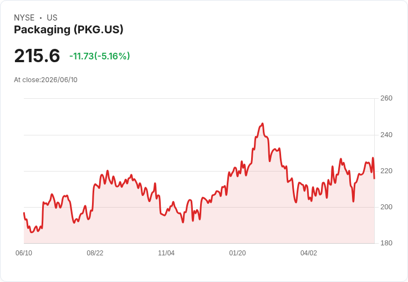Screen dimensions: 408x282
Task: Click the dot separator between NYSE and US
Action: 40,18
